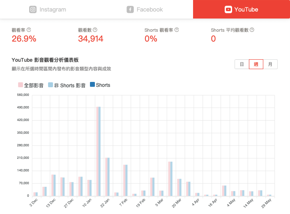This screenshot has height=214, width=290.
Task: Click the 560,000 y-axis label
Action: (x=23, y=95)
